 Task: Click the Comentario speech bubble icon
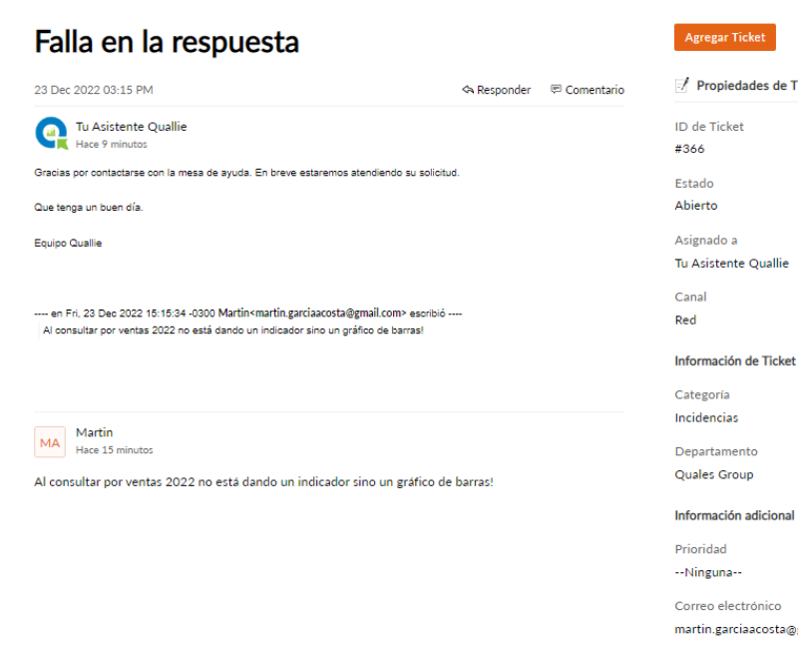click(556, 90)
